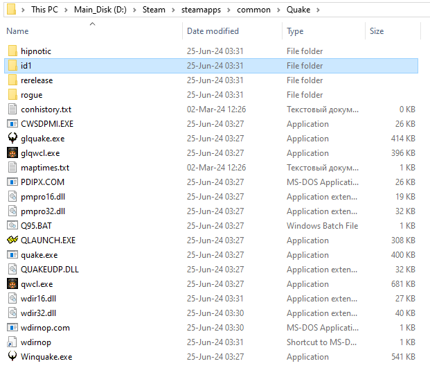Viewport: 430px width, 368px height.
Task: Sort by Size column header
Action: [x=377, y=31]
